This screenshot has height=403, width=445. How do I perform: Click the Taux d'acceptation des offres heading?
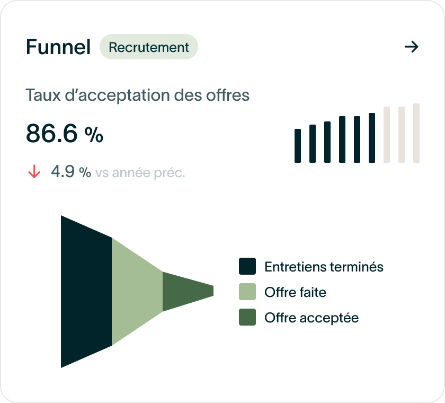pos(138,95)
